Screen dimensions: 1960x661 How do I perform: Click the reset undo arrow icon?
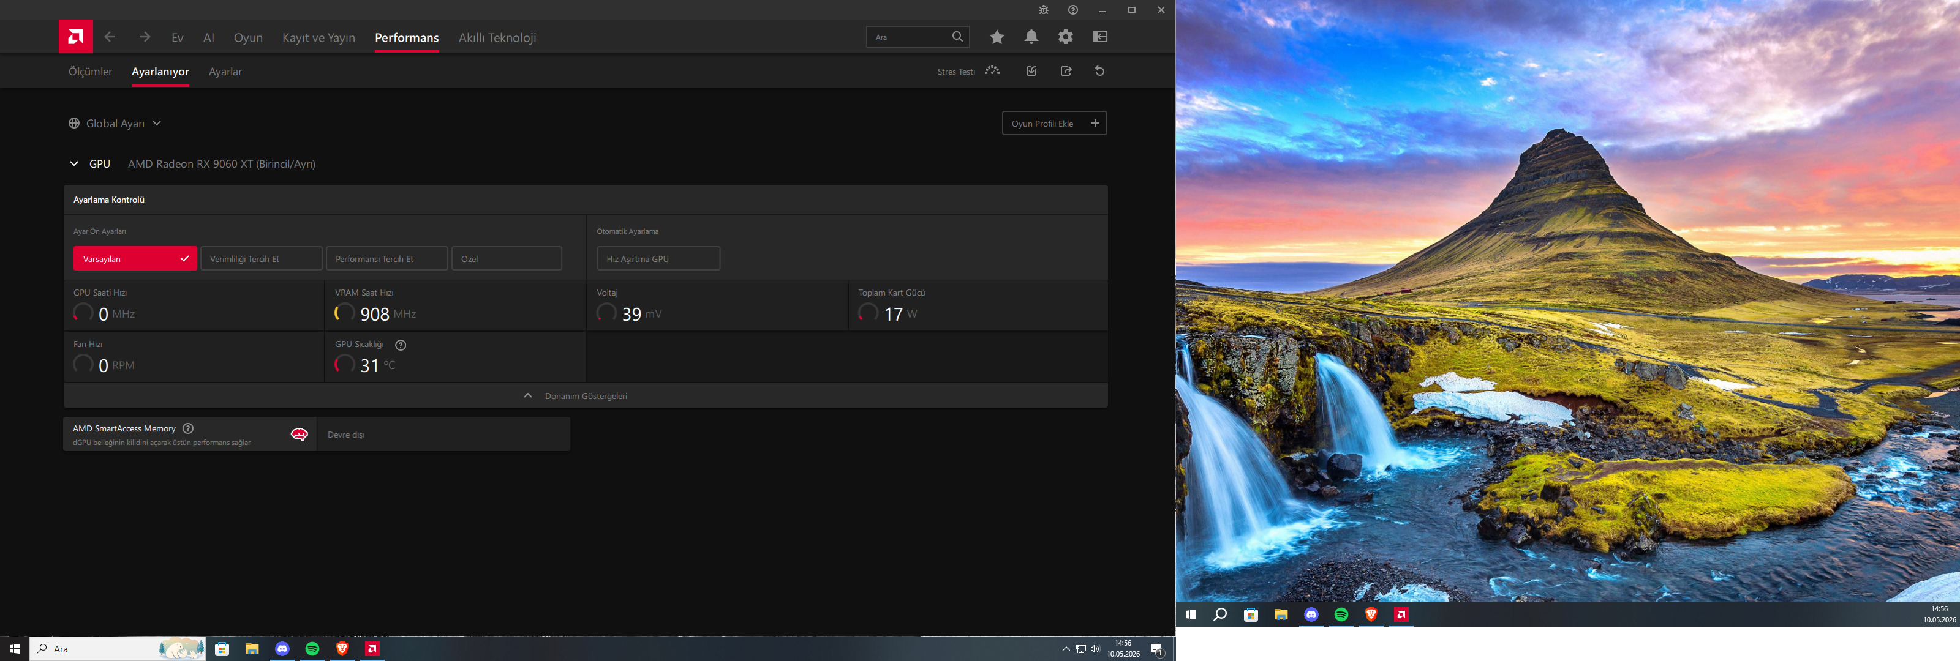(x=1099, y=71)
